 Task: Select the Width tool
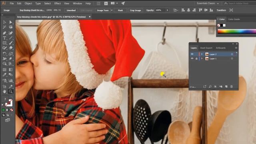[4, 59]
